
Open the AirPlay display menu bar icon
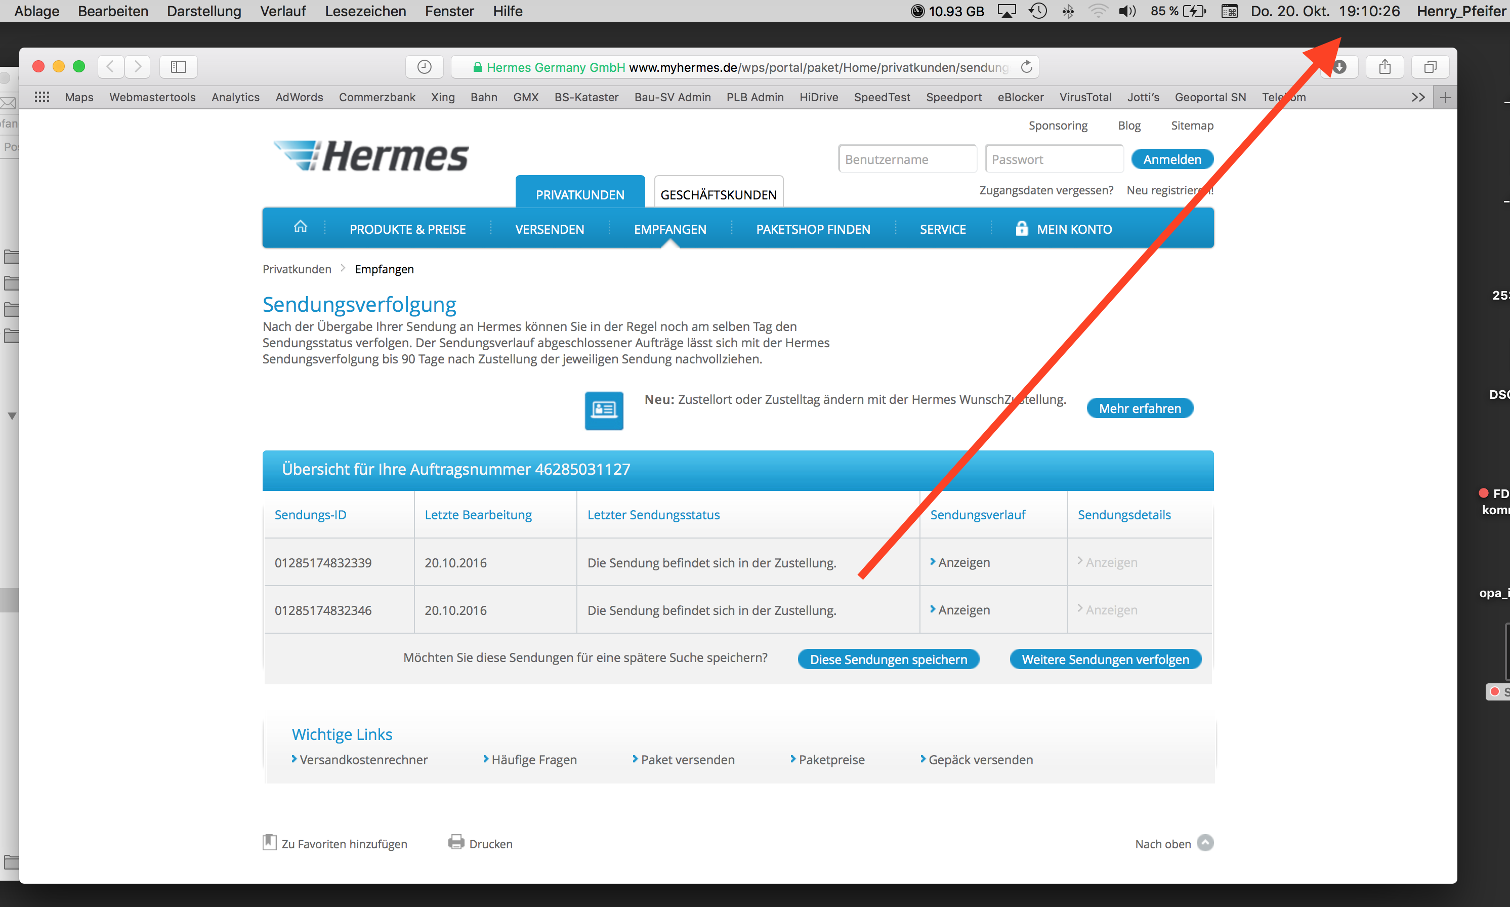(1006, 11)
